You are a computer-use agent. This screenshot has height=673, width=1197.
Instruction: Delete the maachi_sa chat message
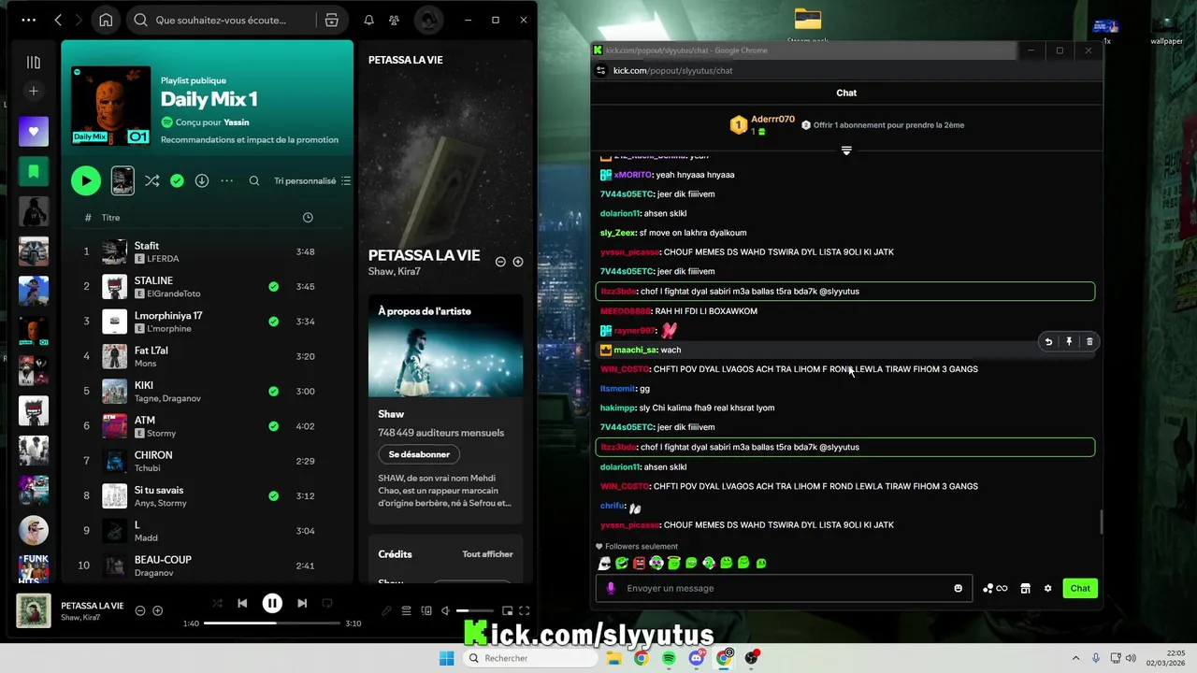[x=1089, y=342]
